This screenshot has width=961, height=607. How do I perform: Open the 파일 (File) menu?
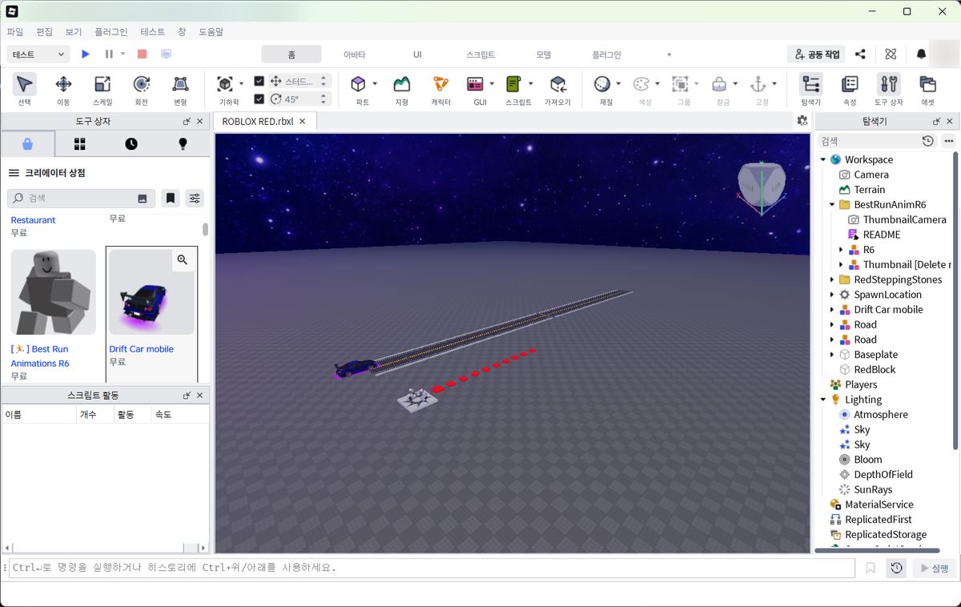[x=15, y=32]
